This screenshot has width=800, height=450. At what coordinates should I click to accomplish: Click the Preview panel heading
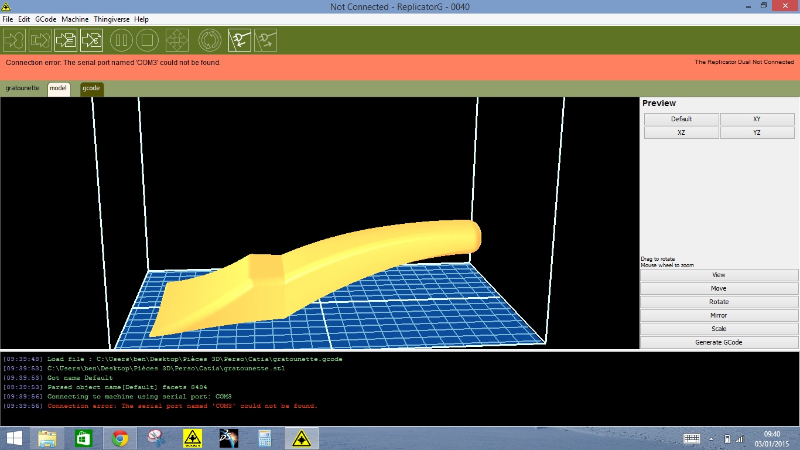pos(659,103)
